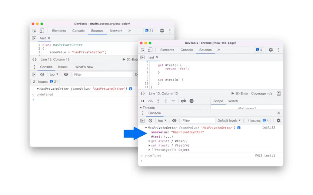The width and height of the screenshot is (313, 195).
Task: Close the test file tab in css-color window
Action: point(49,38)
